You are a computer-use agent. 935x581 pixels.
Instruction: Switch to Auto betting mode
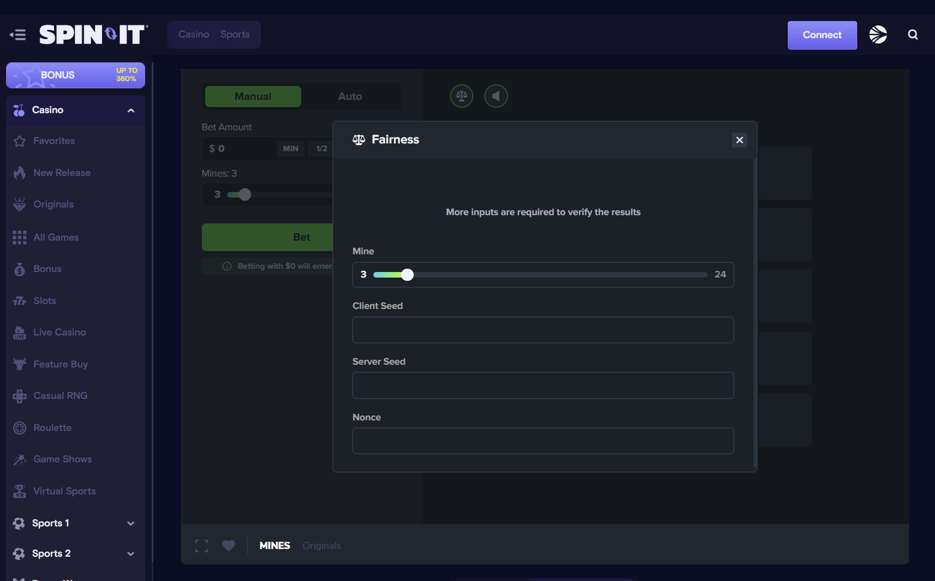pyautogui.click(x=350, y=97)
